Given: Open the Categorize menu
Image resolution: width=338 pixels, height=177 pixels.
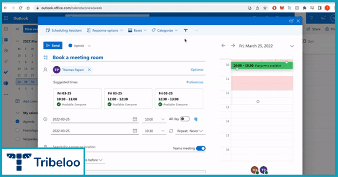Looking at the screenshot, I should pos(165,31).
